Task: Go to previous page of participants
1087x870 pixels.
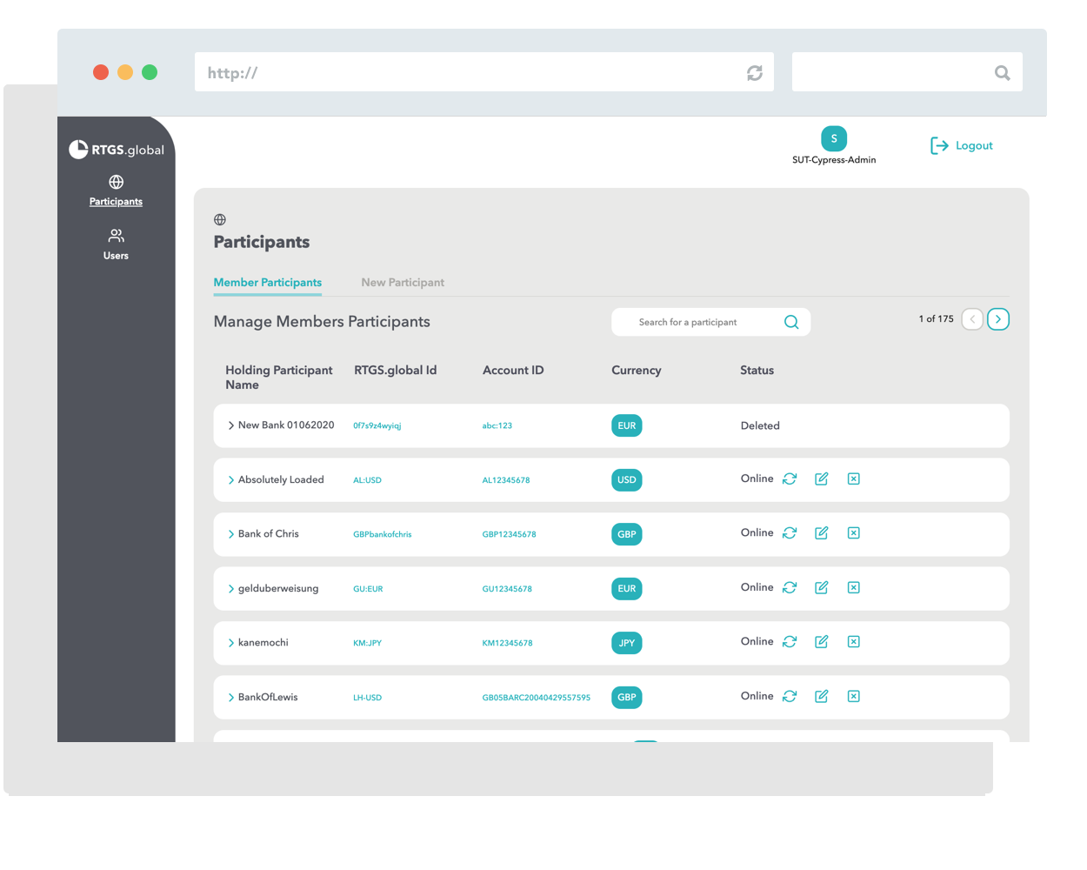Action: [x=972, y=319]
